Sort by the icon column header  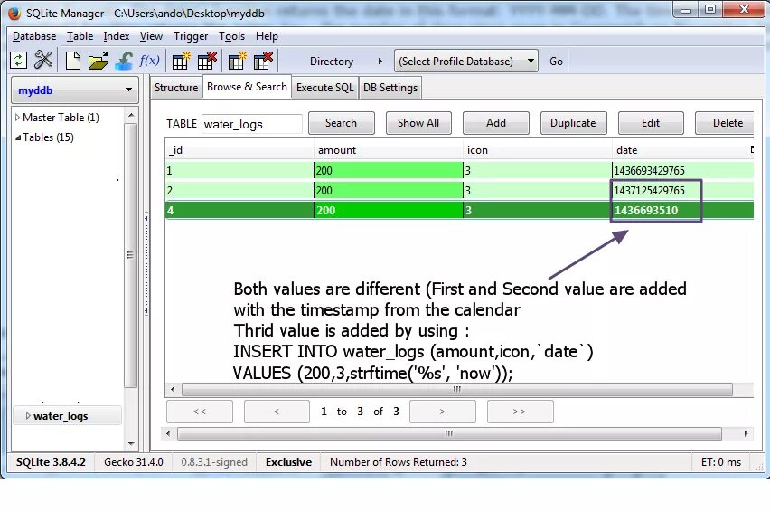537,150
